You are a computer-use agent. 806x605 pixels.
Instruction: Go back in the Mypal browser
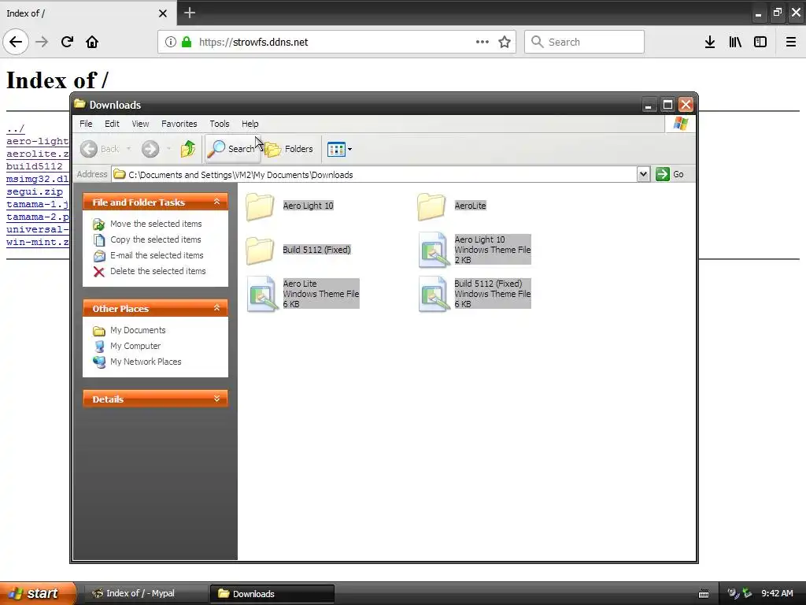(x=16, y=42)
